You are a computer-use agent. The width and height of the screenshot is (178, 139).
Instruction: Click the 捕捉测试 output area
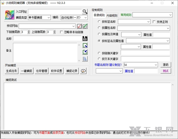88,106
